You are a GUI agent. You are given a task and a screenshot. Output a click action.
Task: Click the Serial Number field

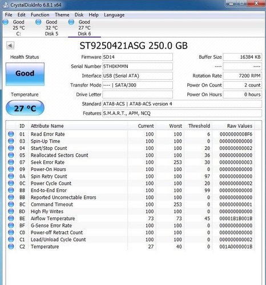138,66
